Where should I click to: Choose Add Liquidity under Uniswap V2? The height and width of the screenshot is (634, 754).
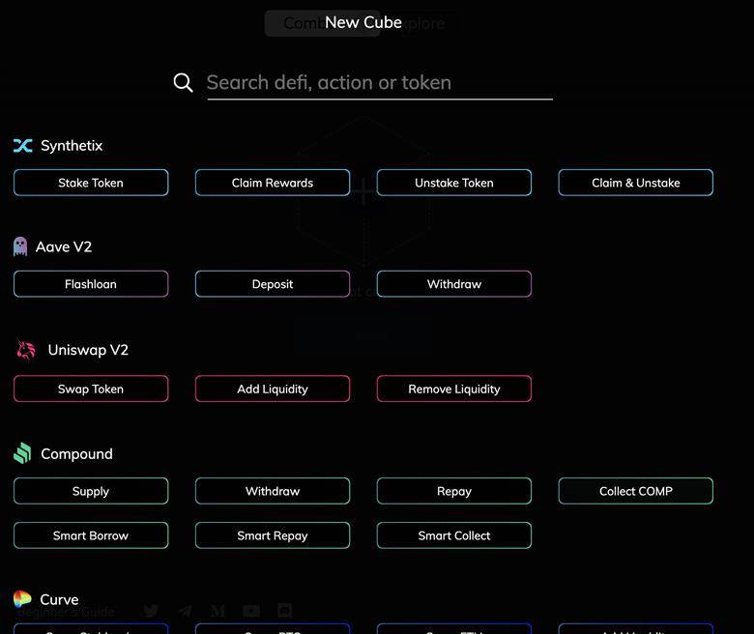(x=273, y=389)
